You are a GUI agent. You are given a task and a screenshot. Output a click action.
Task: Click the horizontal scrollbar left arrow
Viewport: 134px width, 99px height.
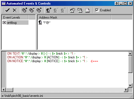pos(4,90)
